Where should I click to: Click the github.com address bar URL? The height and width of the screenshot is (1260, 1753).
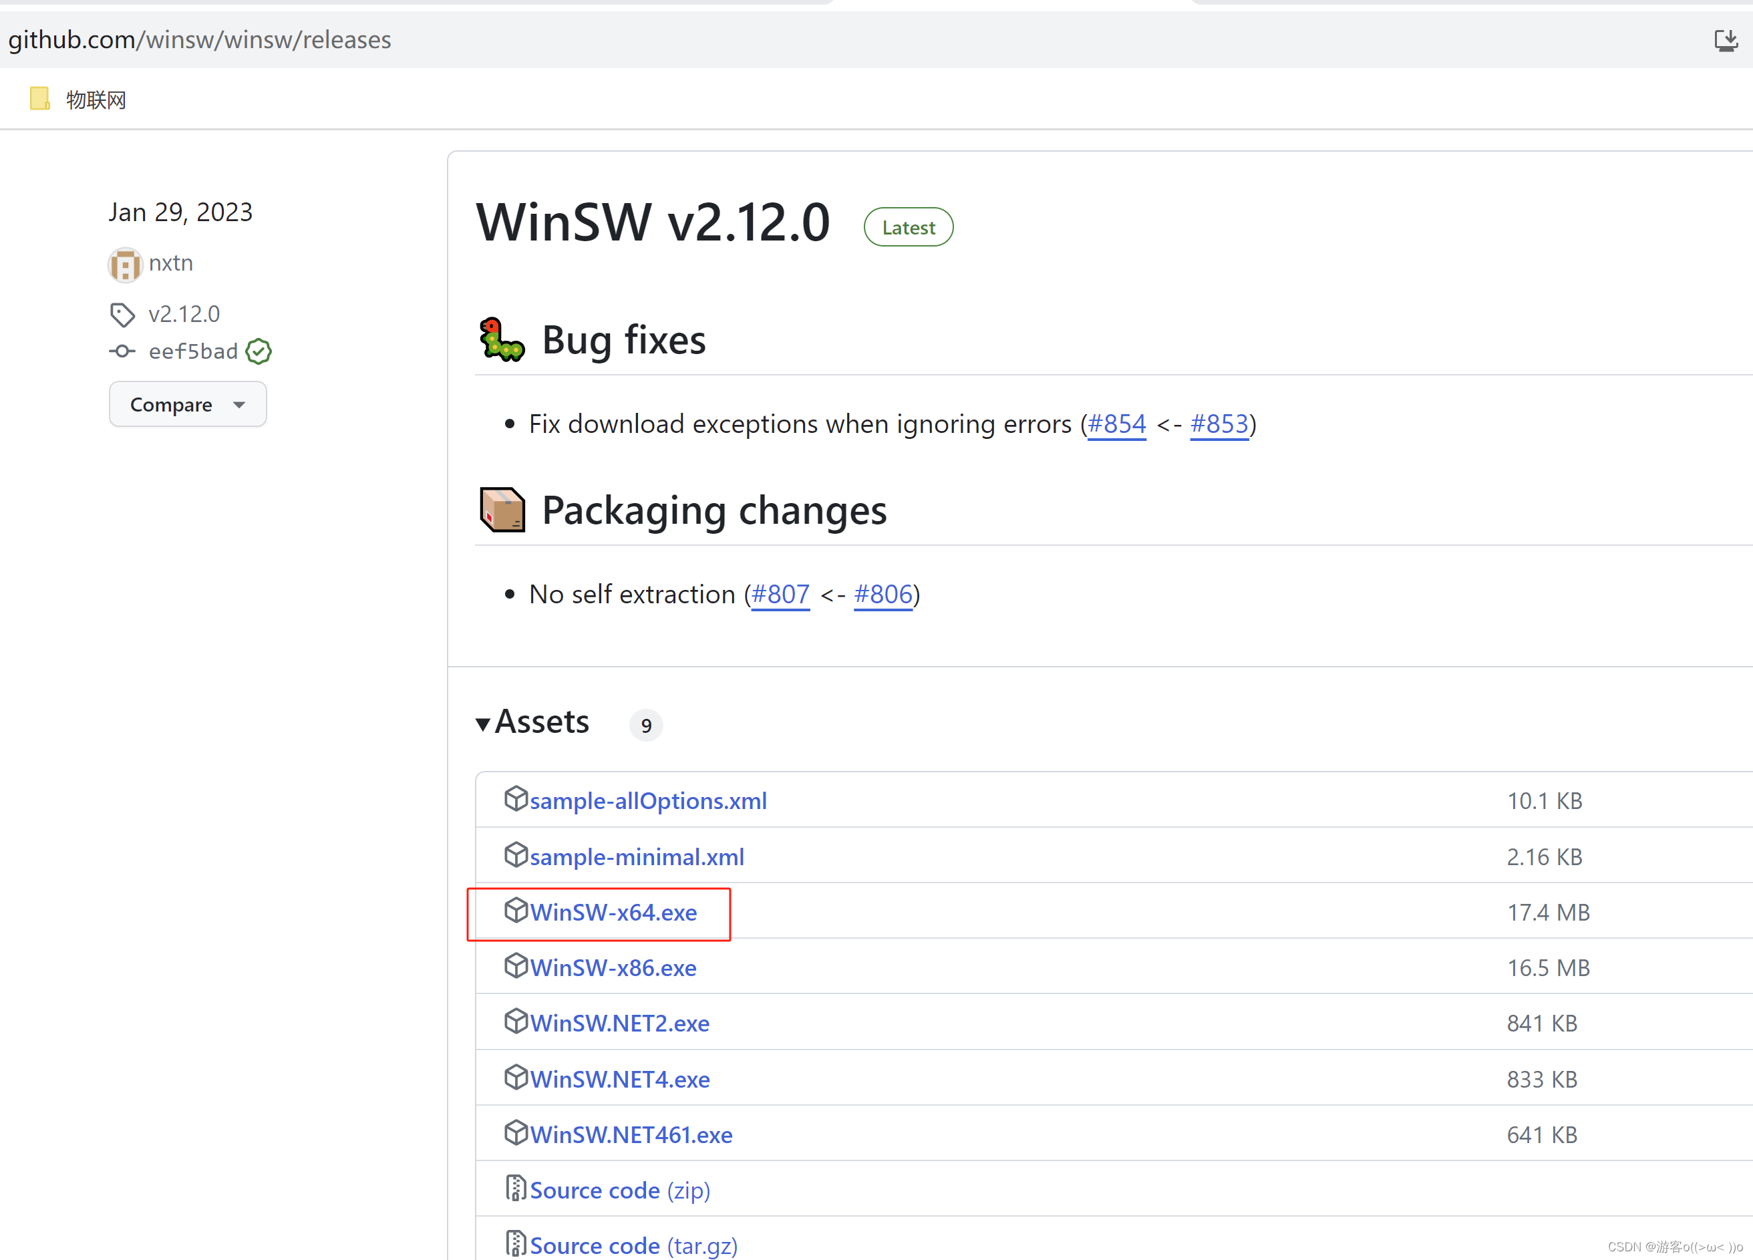click(x=199, y=40)
